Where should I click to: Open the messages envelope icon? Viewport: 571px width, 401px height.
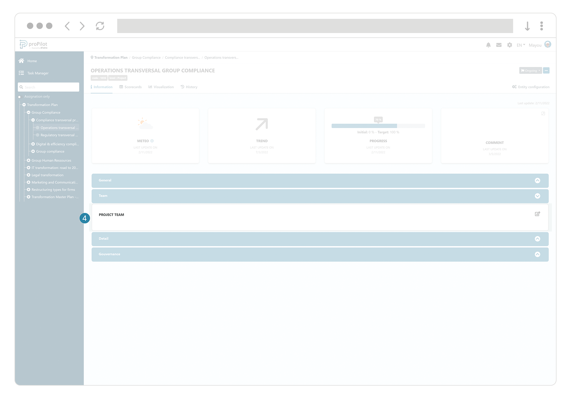pos(499,45)
